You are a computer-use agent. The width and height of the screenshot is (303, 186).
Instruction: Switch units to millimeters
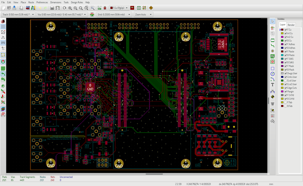tap(3, 43)
